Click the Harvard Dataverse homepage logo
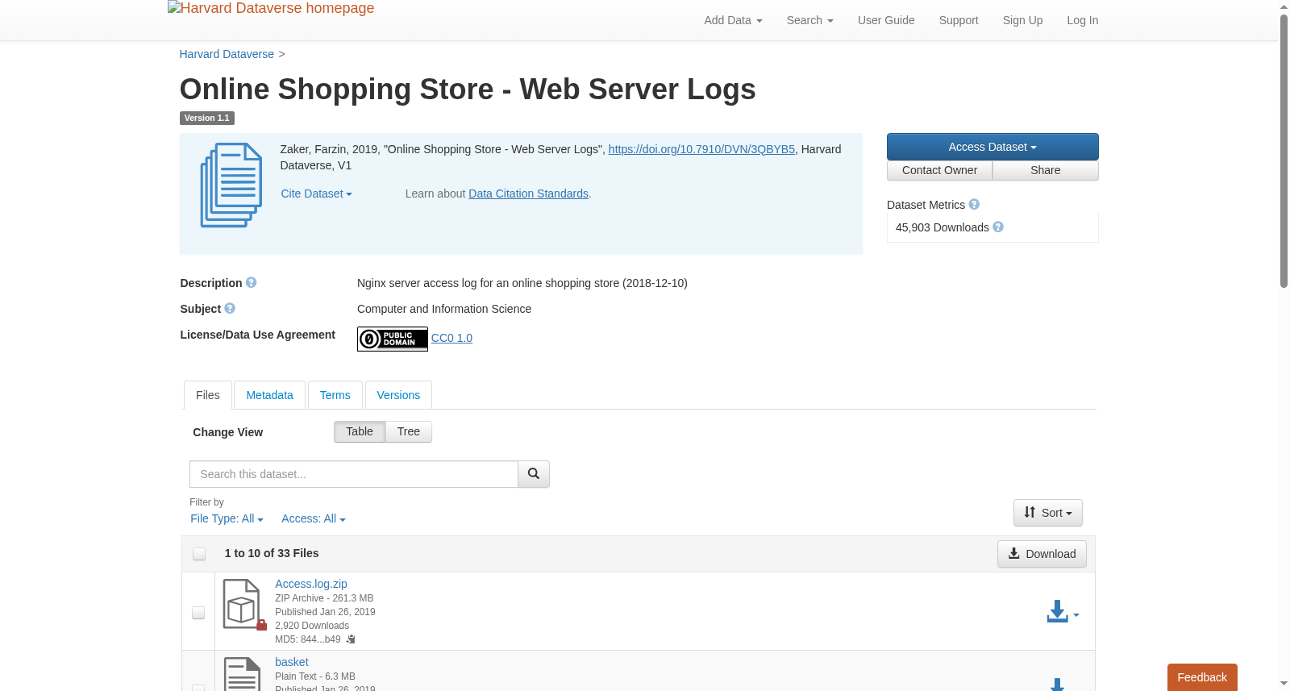This screenshot has height=691, width=1290. click(271, 9)
